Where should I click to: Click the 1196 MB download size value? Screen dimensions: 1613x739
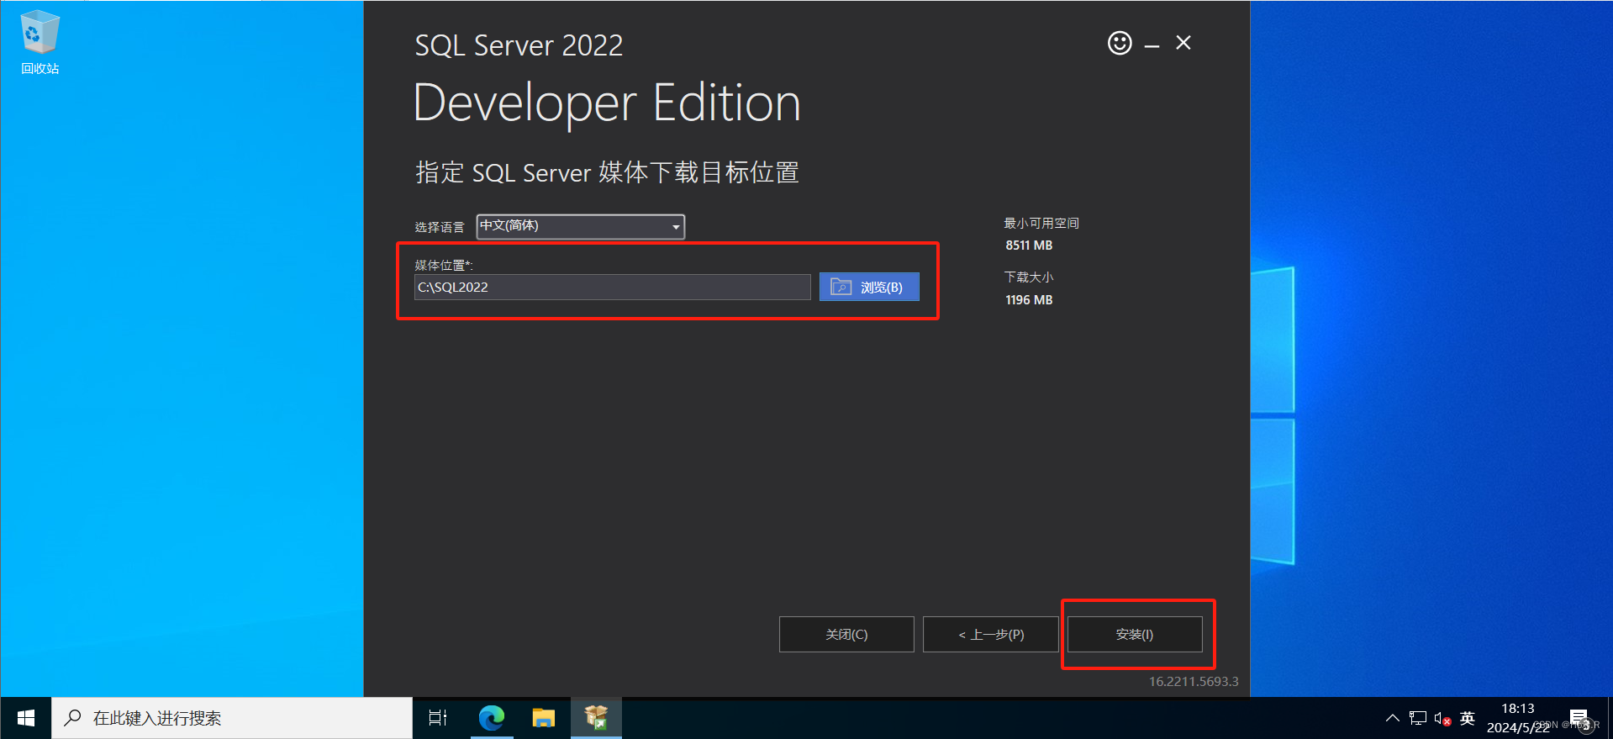[x=1029, y=300]
